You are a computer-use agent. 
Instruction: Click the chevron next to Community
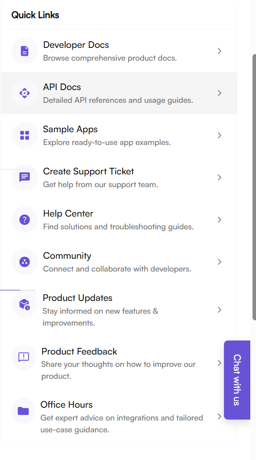[220, 262]
